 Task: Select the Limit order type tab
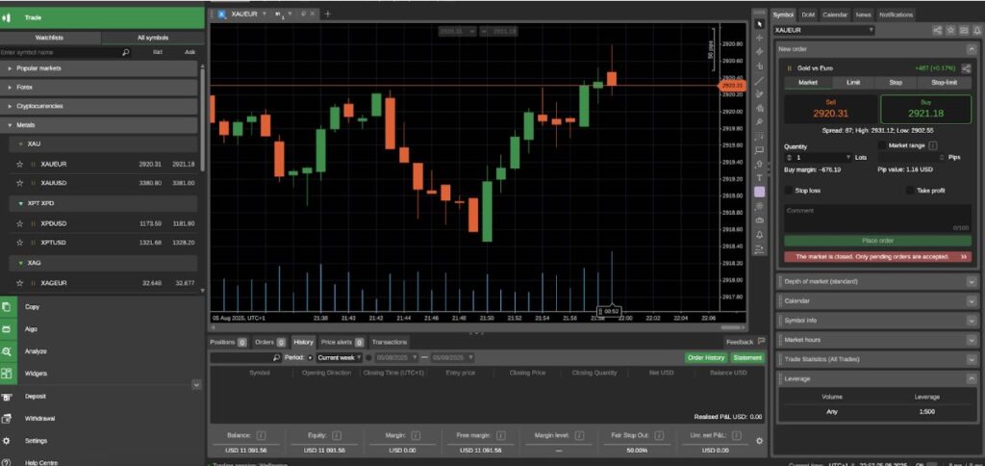[852, 83]
